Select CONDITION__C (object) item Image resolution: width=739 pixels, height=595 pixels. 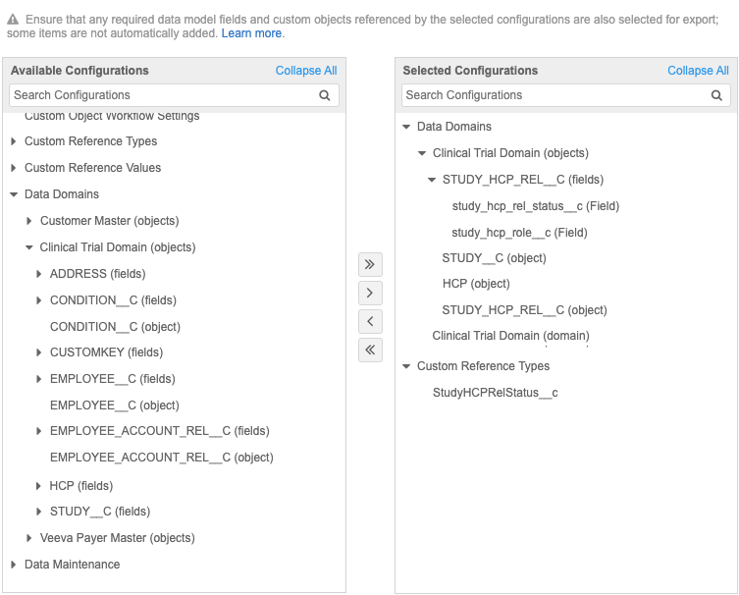[x=115, y=327]
